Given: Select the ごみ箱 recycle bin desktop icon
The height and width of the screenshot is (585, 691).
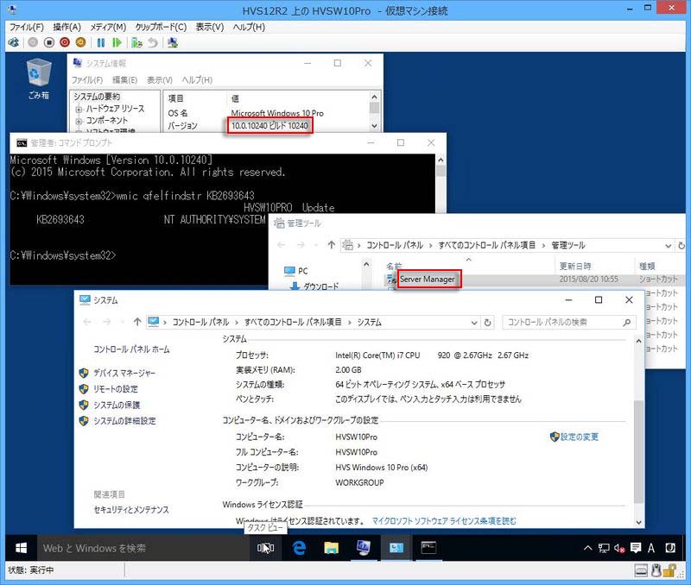Looking at the screenshot, I should 38,79.
